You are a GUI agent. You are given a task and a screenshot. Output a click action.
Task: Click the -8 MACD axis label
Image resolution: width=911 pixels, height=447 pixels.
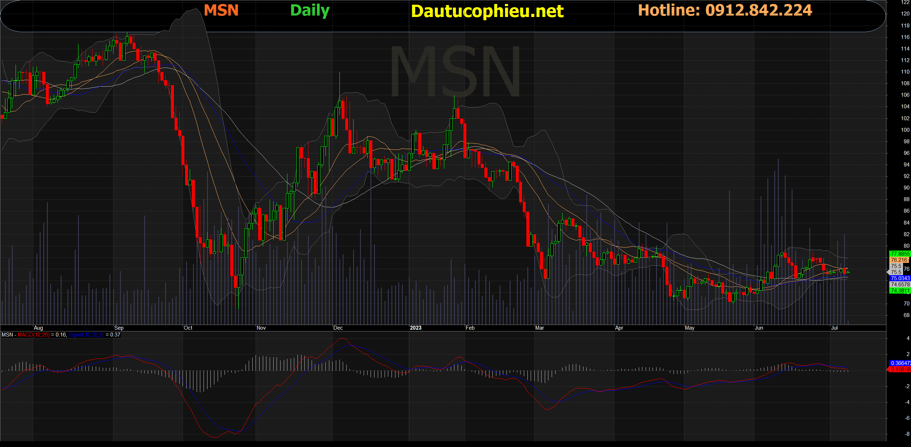[x=907, y=434]
